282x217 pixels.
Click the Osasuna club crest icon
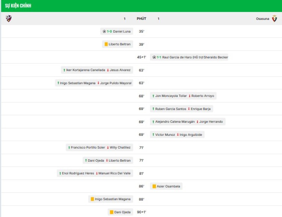point(275,19)
